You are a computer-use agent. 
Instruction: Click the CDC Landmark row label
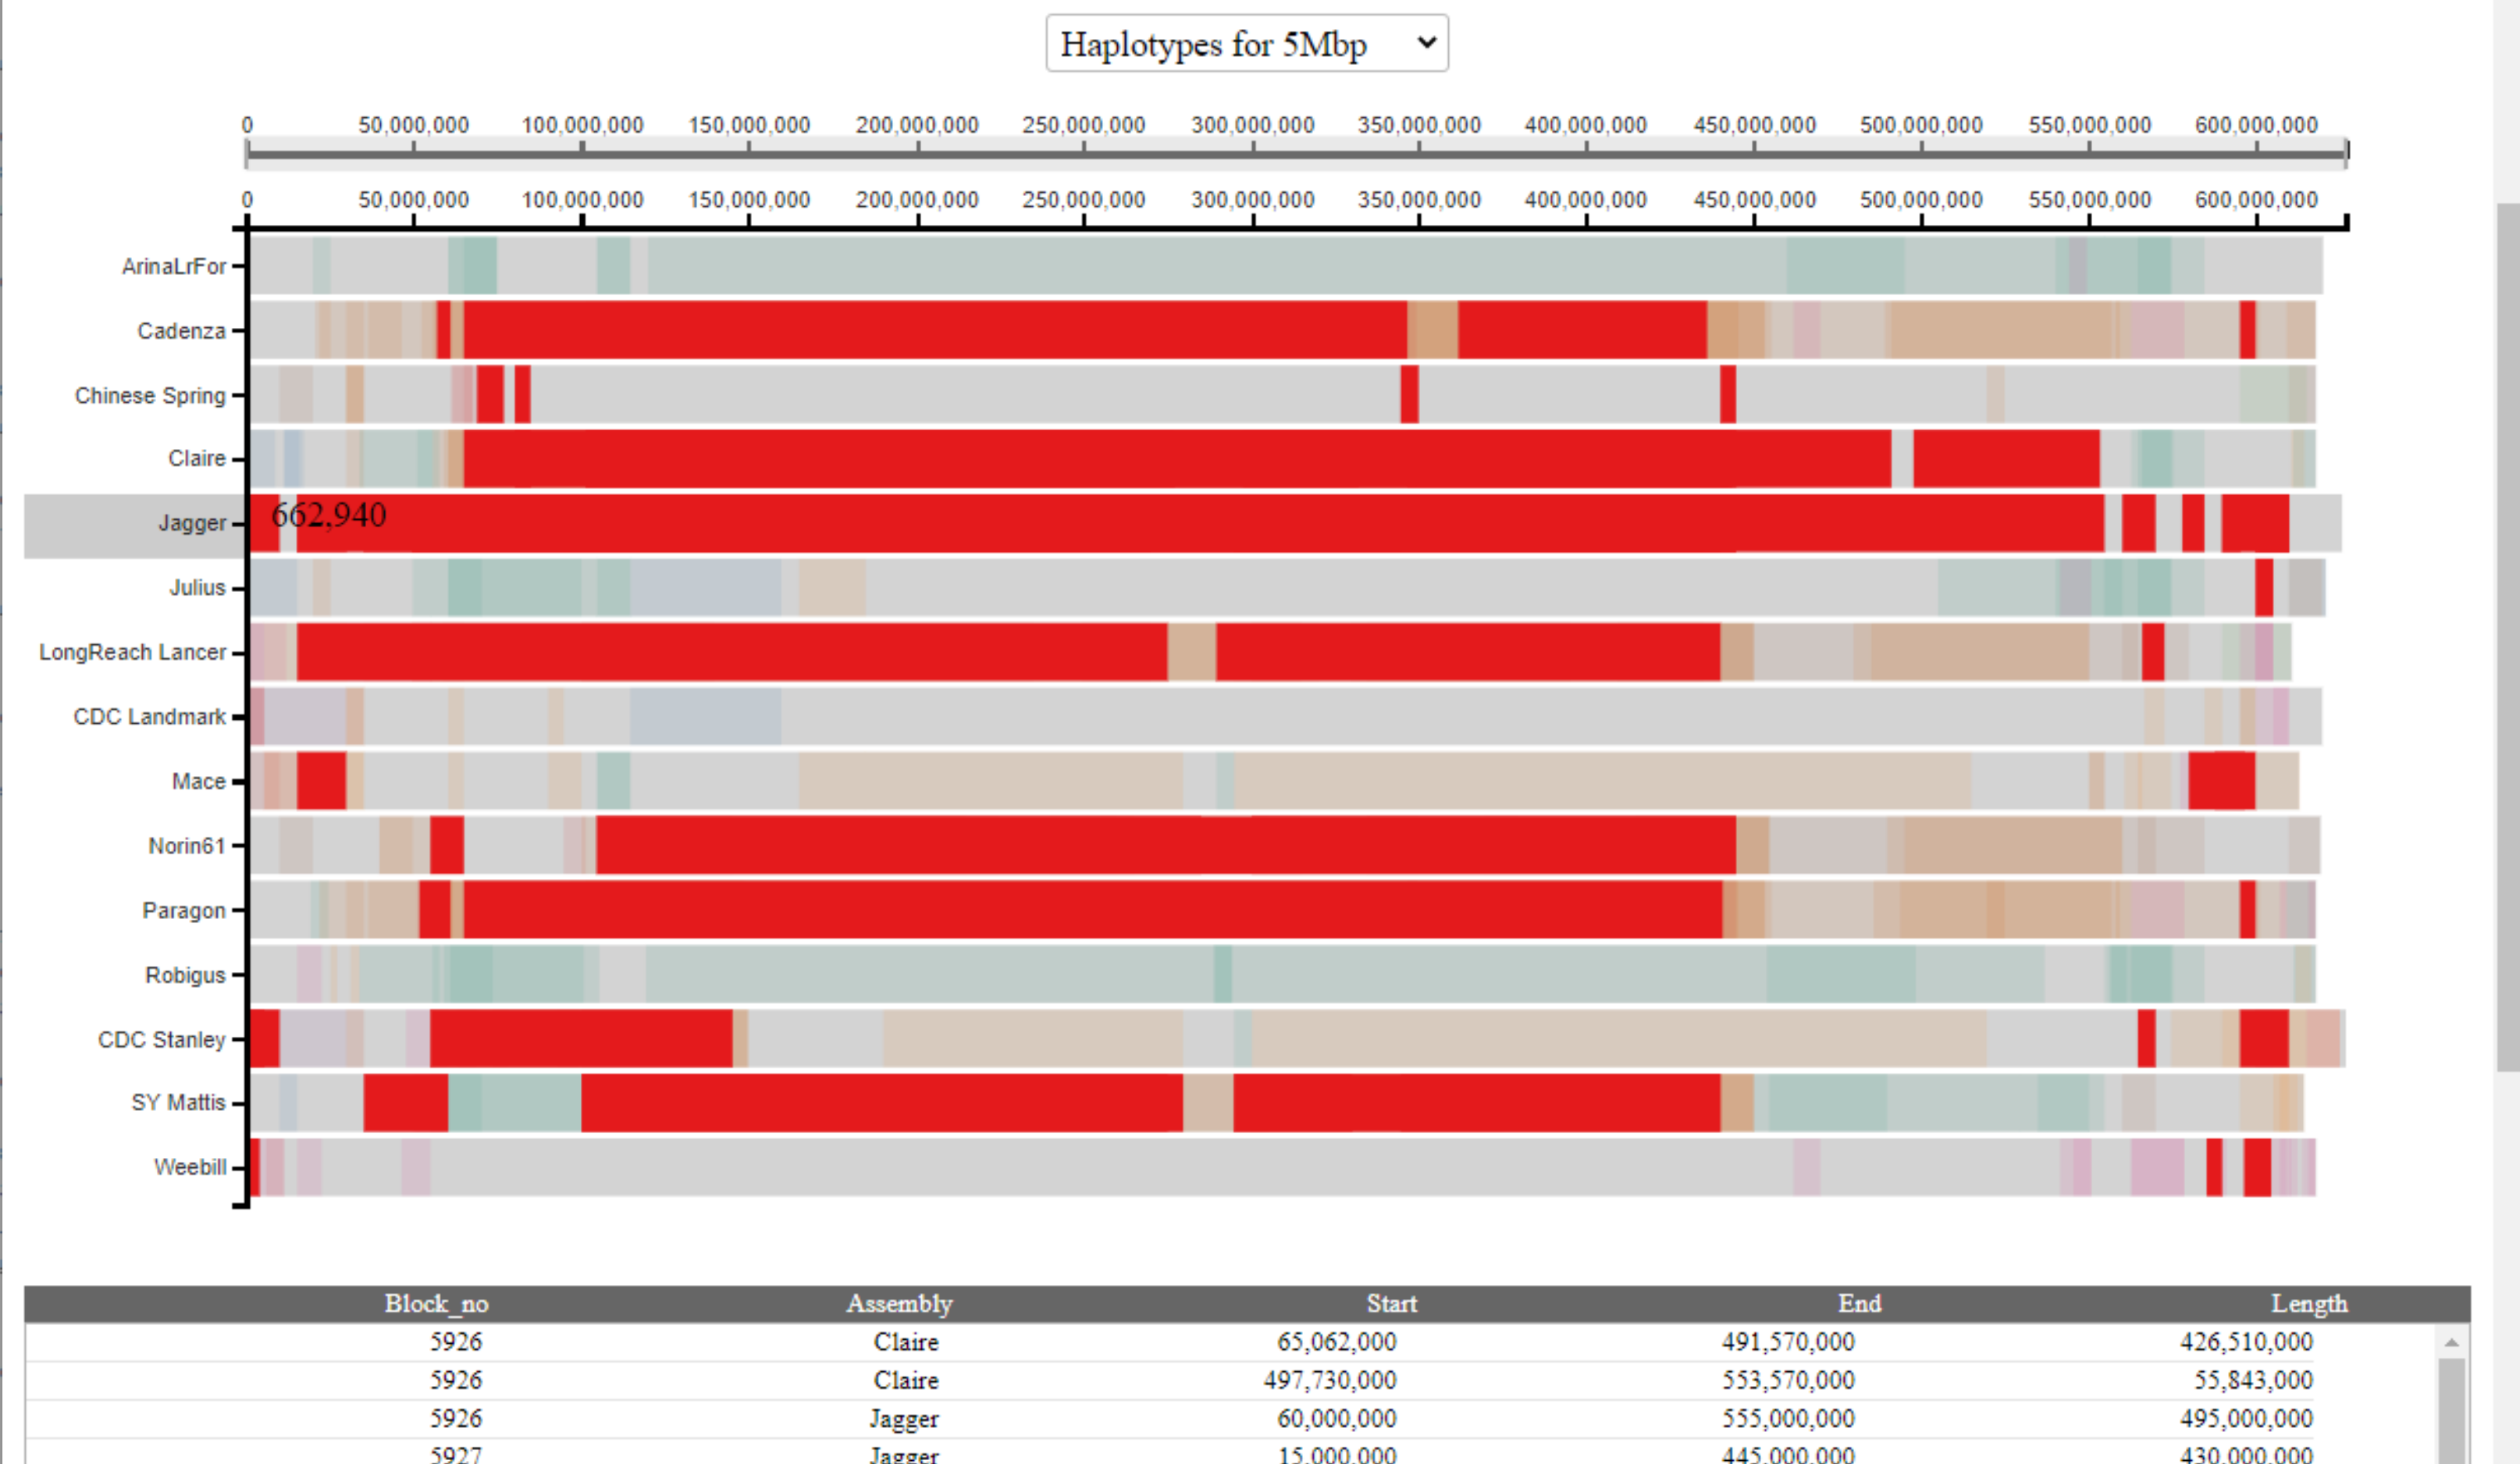click(149, 717)
